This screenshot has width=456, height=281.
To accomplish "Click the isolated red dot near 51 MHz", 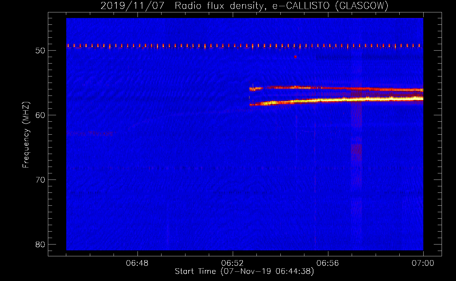I will pos(295,57).
